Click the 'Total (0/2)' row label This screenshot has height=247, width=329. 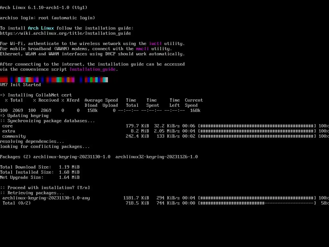17,203
